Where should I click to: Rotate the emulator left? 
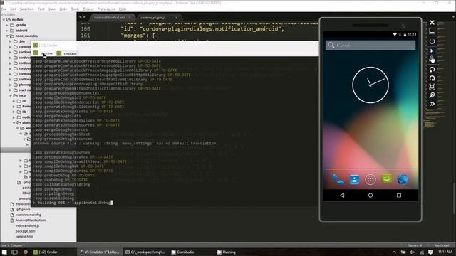click(x=432, y=70)
